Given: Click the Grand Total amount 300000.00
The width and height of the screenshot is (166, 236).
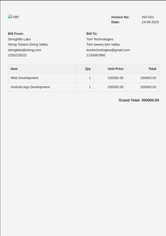Looking at the screenshot, I should [x=150, y=100].
